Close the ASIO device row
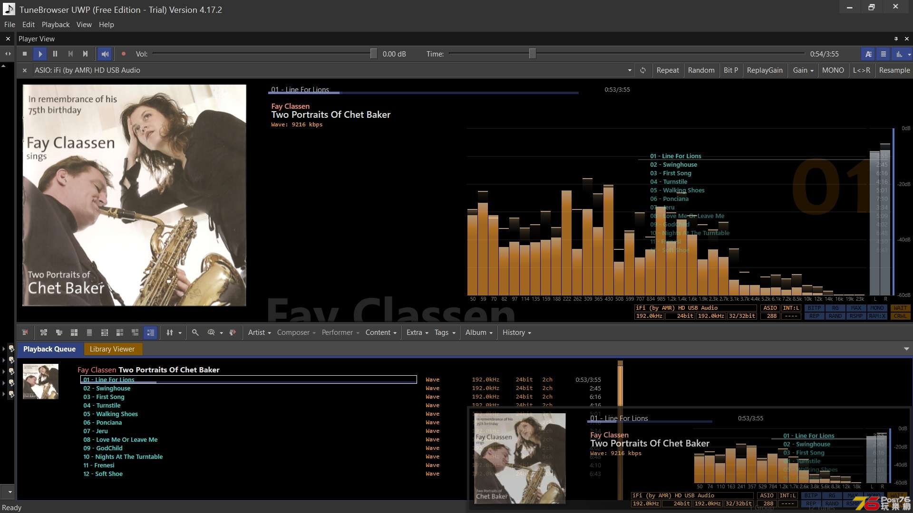The image size is (913, 513). tap(25, 70)
